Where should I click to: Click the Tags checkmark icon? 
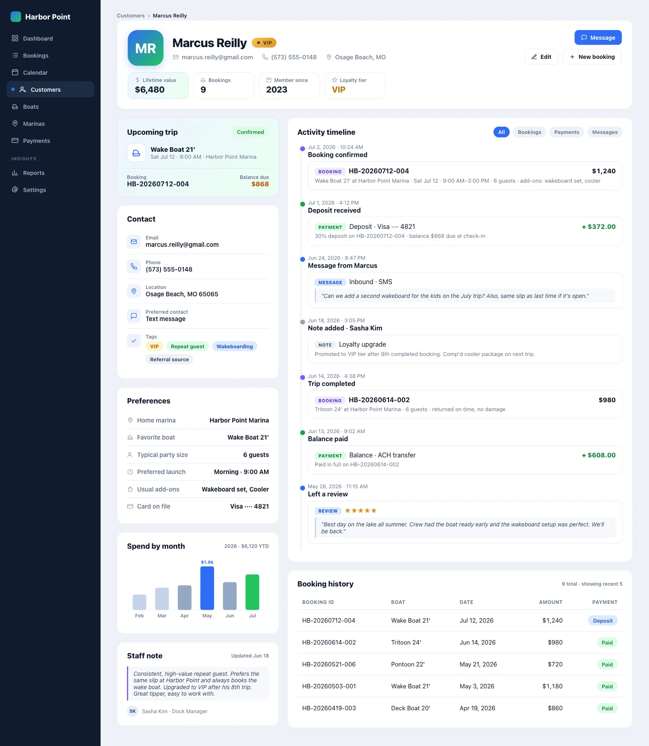134,341
